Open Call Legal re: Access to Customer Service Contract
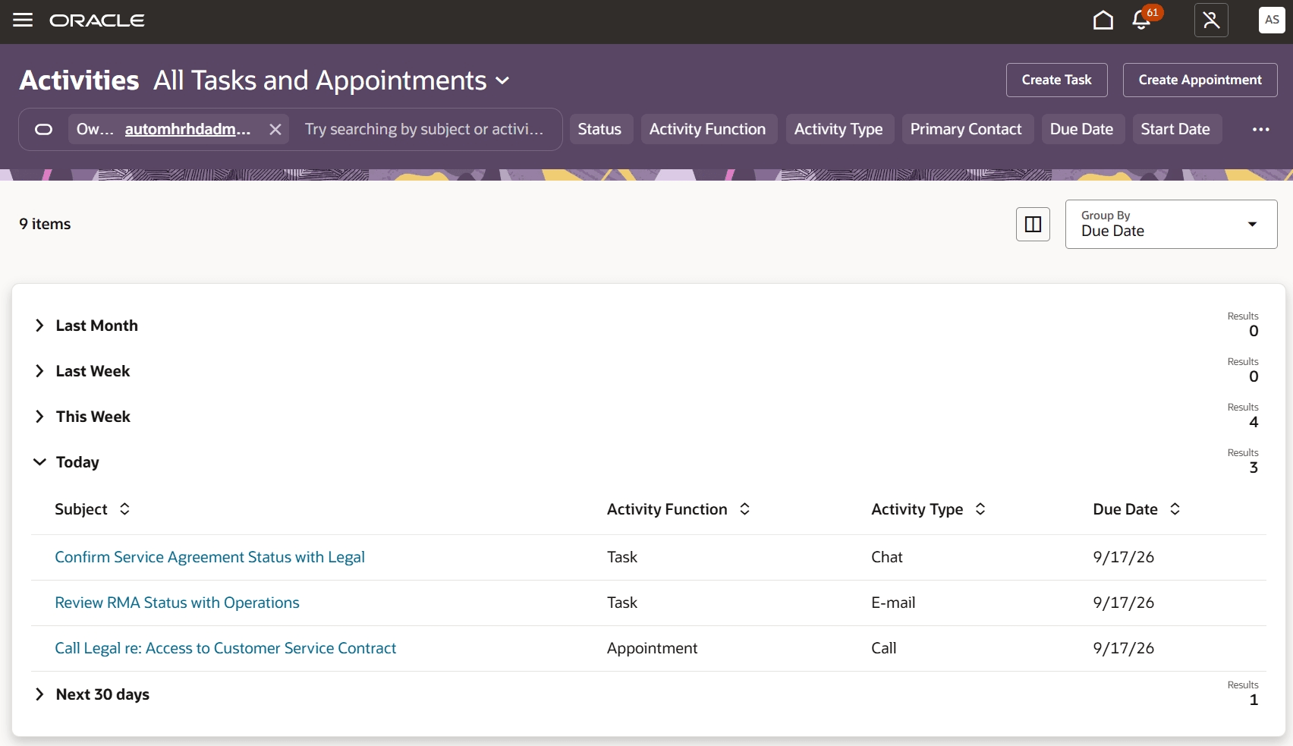 click(225, 649)
